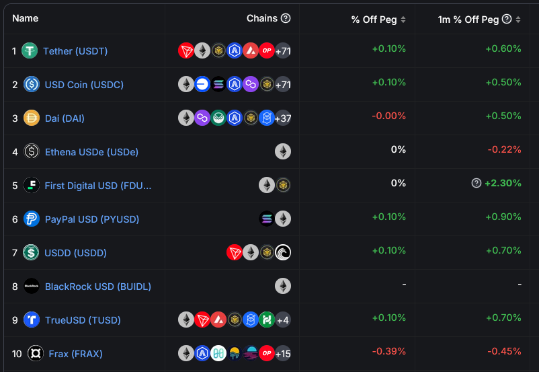Expand the +37 chains badge for Dai
Screen dimensions: 539x372
coord(283,118)
